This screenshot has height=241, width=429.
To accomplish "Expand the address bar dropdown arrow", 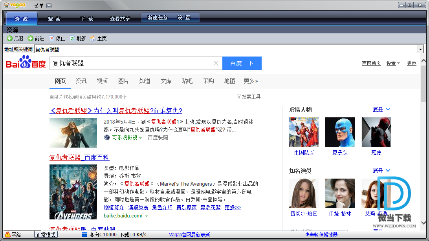I will [420, 49].
